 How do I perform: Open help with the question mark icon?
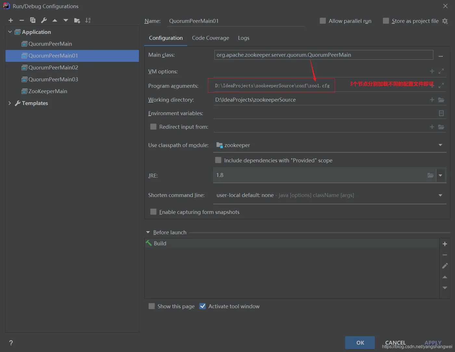[x=11, y=343]
